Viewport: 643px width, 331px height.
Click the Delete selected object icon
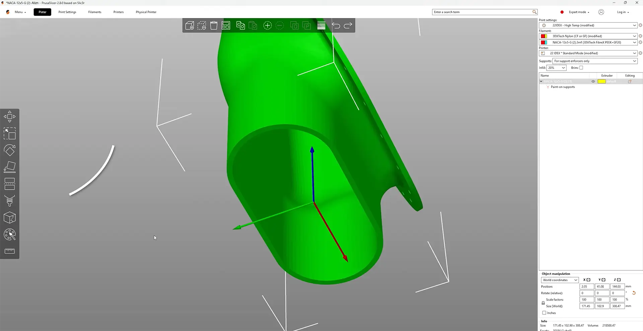[202, 25]
